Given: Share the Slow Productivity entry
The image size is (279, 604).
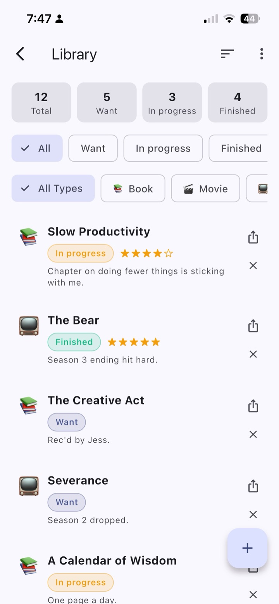Looking at the screenshot, I should click(253, 237).
